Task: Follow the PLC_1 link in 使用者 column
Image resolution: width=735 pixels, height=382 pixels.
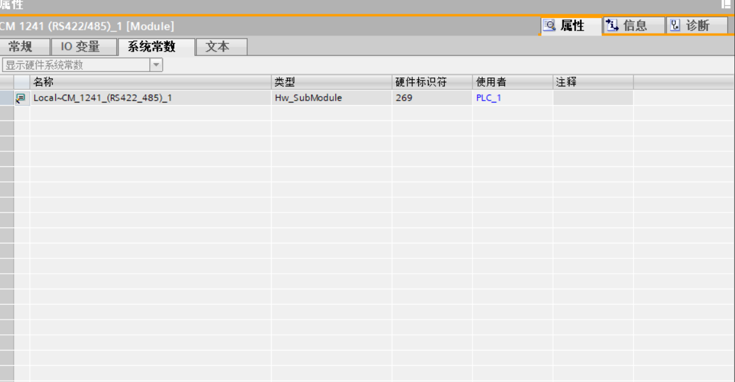Action: pos(488,98)
